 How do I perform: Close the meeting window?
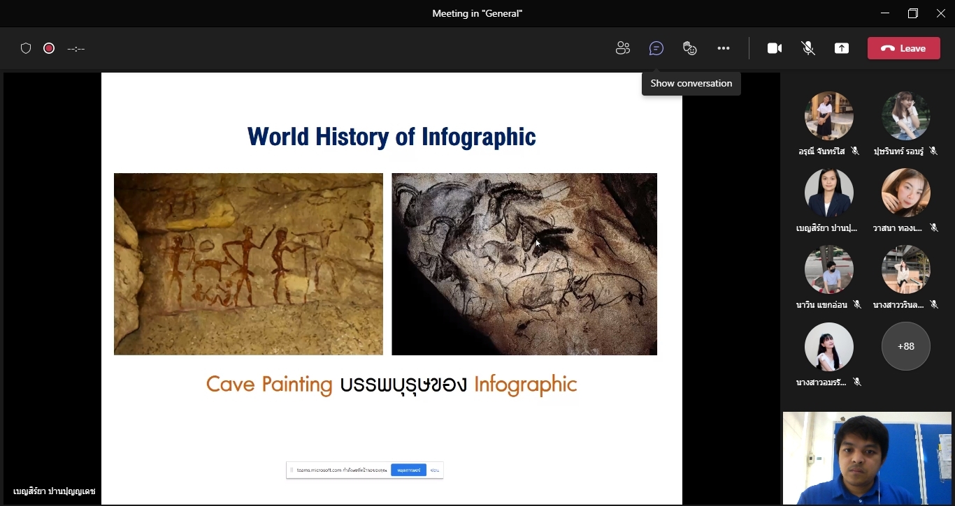point(941,13)
